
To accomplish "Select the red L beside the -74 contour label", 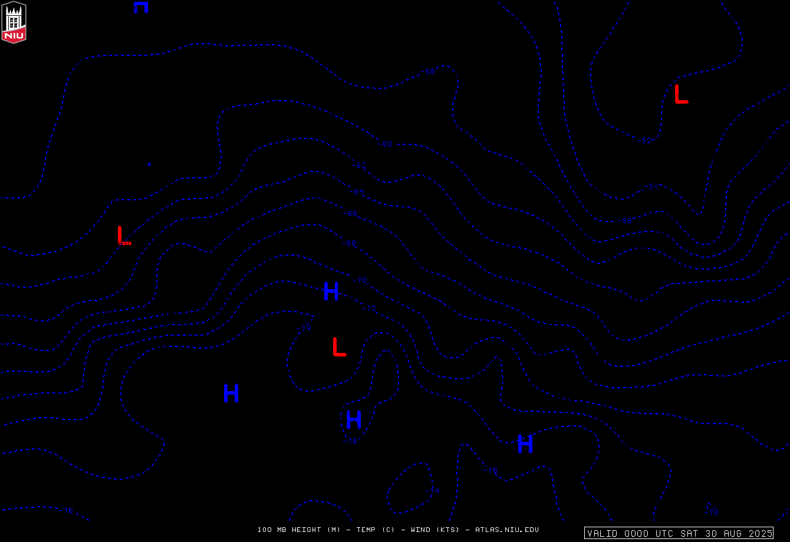I will point(339,346).
